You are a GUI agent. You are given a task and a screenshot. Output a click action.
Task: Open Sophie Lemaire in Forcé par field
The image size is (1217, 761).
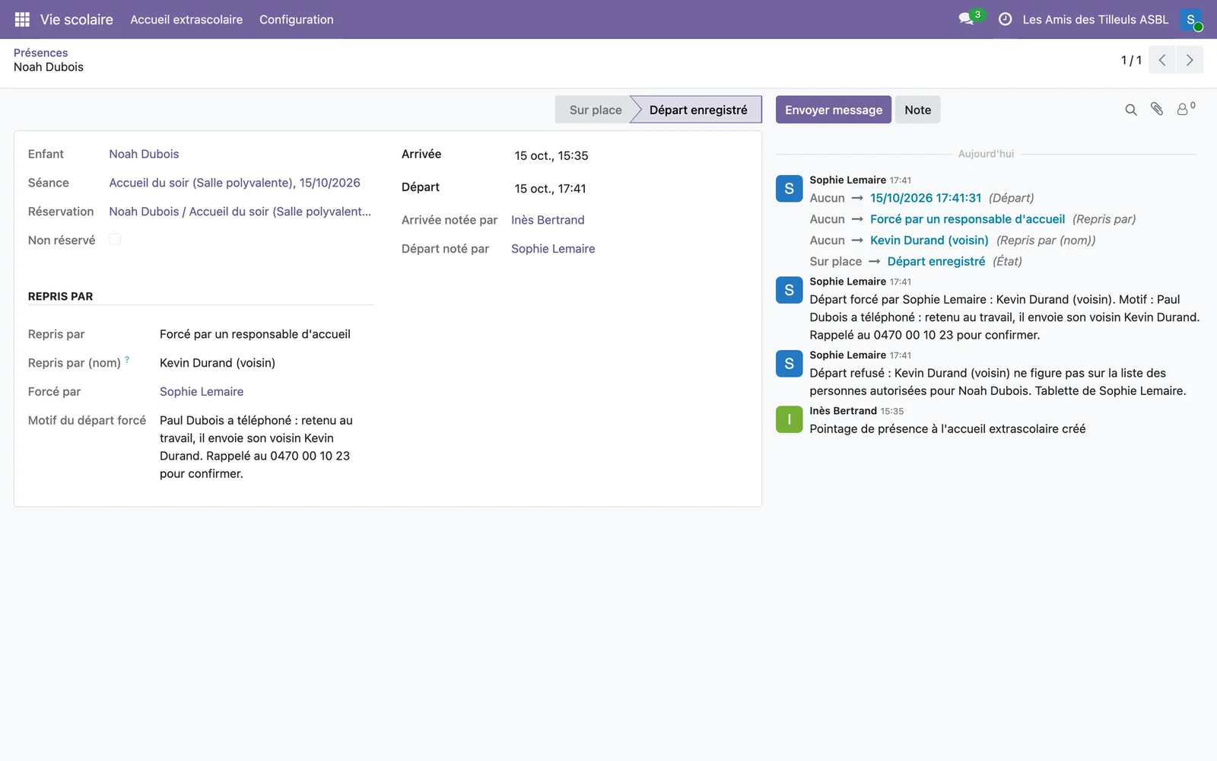point(202,392)
